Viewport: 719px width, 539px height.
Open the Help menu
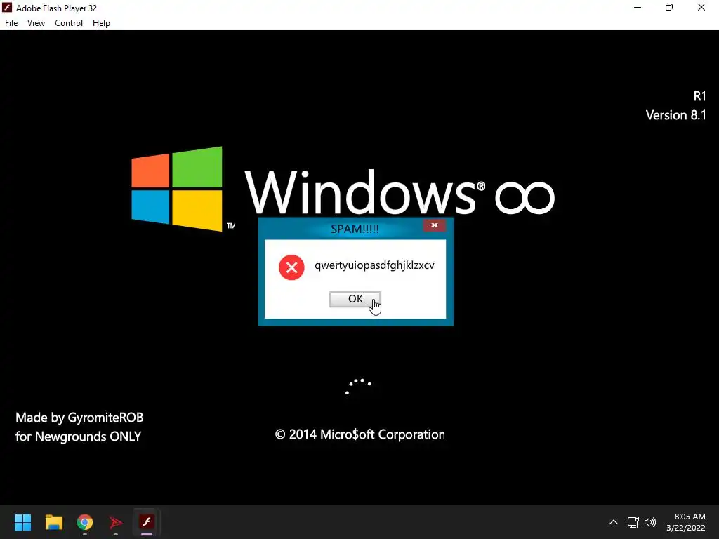click(x=101, y=23)
